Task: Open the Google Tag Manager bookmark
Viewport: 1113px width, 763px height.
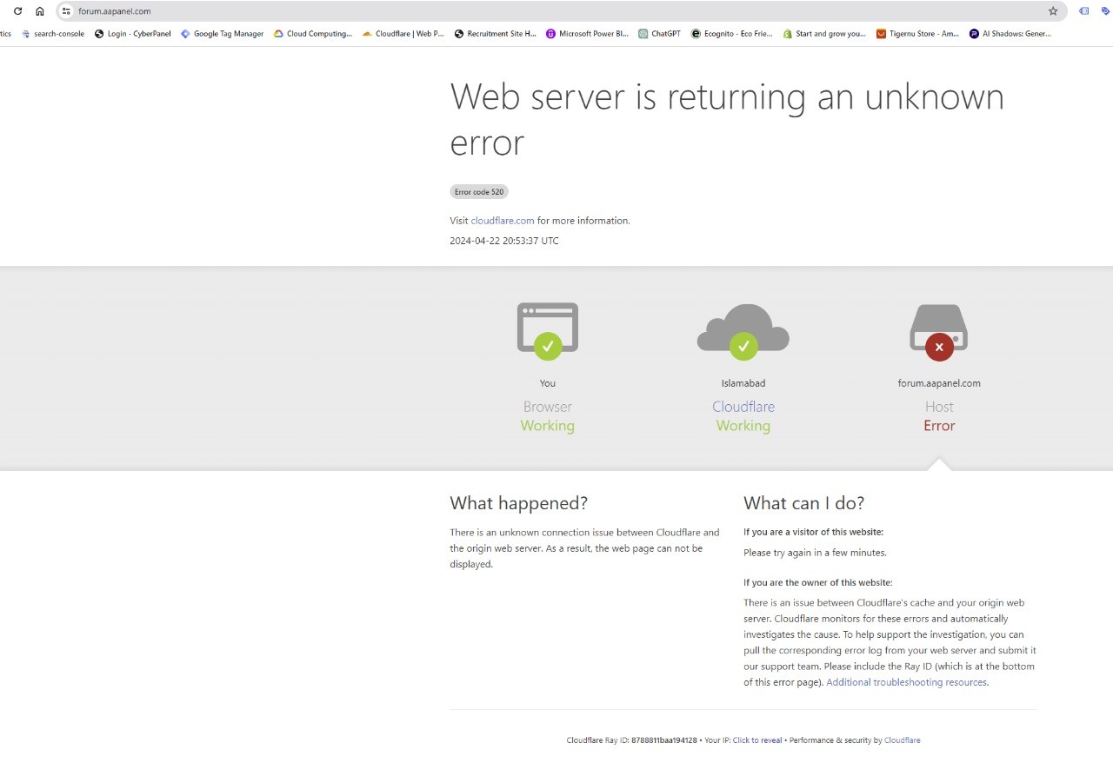Action: tap(222, 34)
